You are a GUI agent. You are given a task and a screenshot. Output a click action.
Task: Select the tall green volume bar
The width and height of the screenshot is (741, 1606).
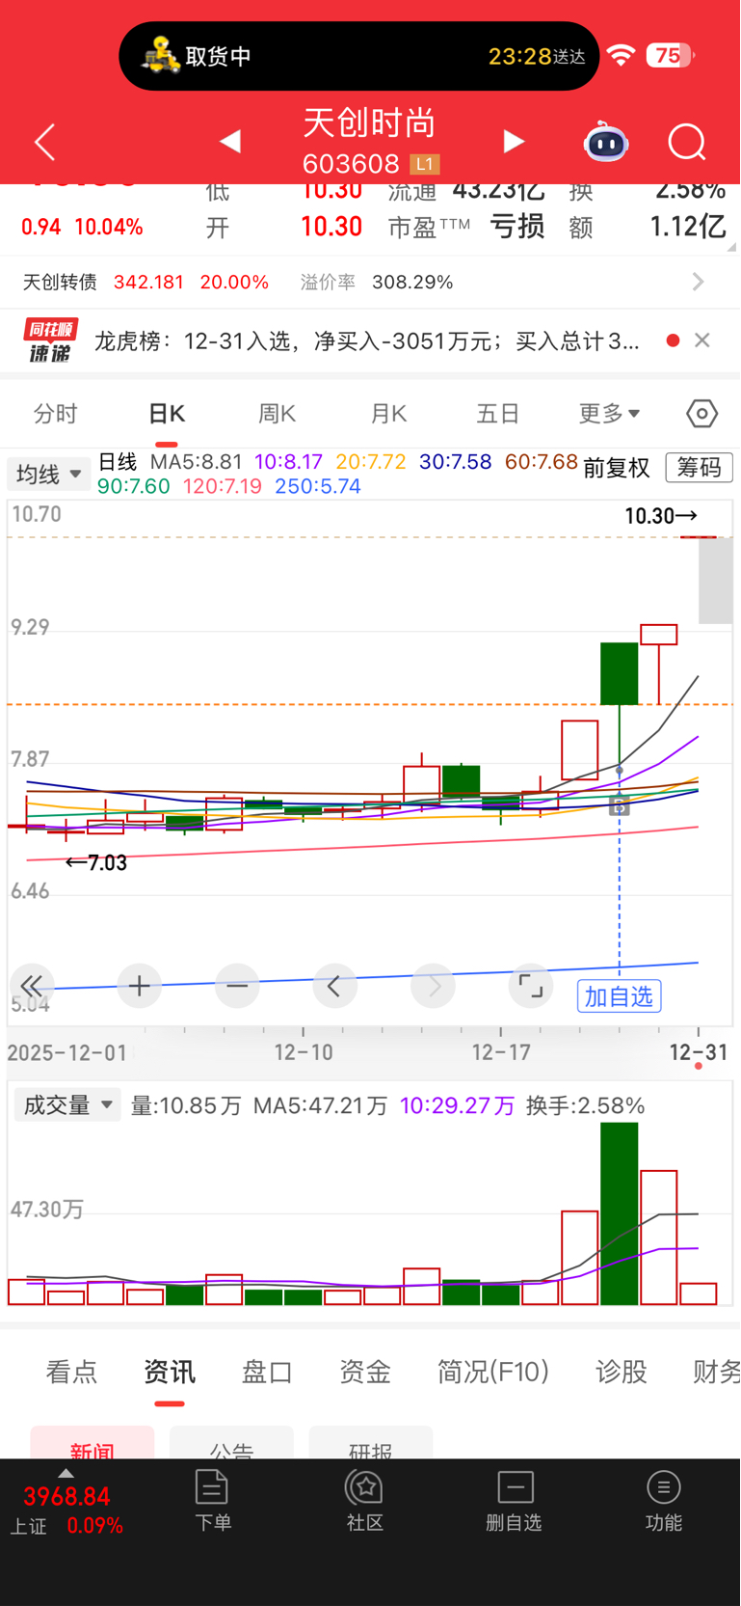point(620,1213)
